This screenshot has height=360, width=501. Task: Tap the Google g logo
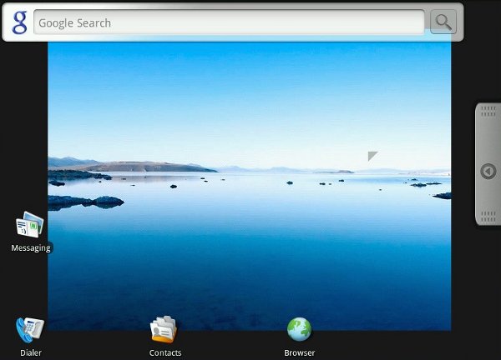19,22
